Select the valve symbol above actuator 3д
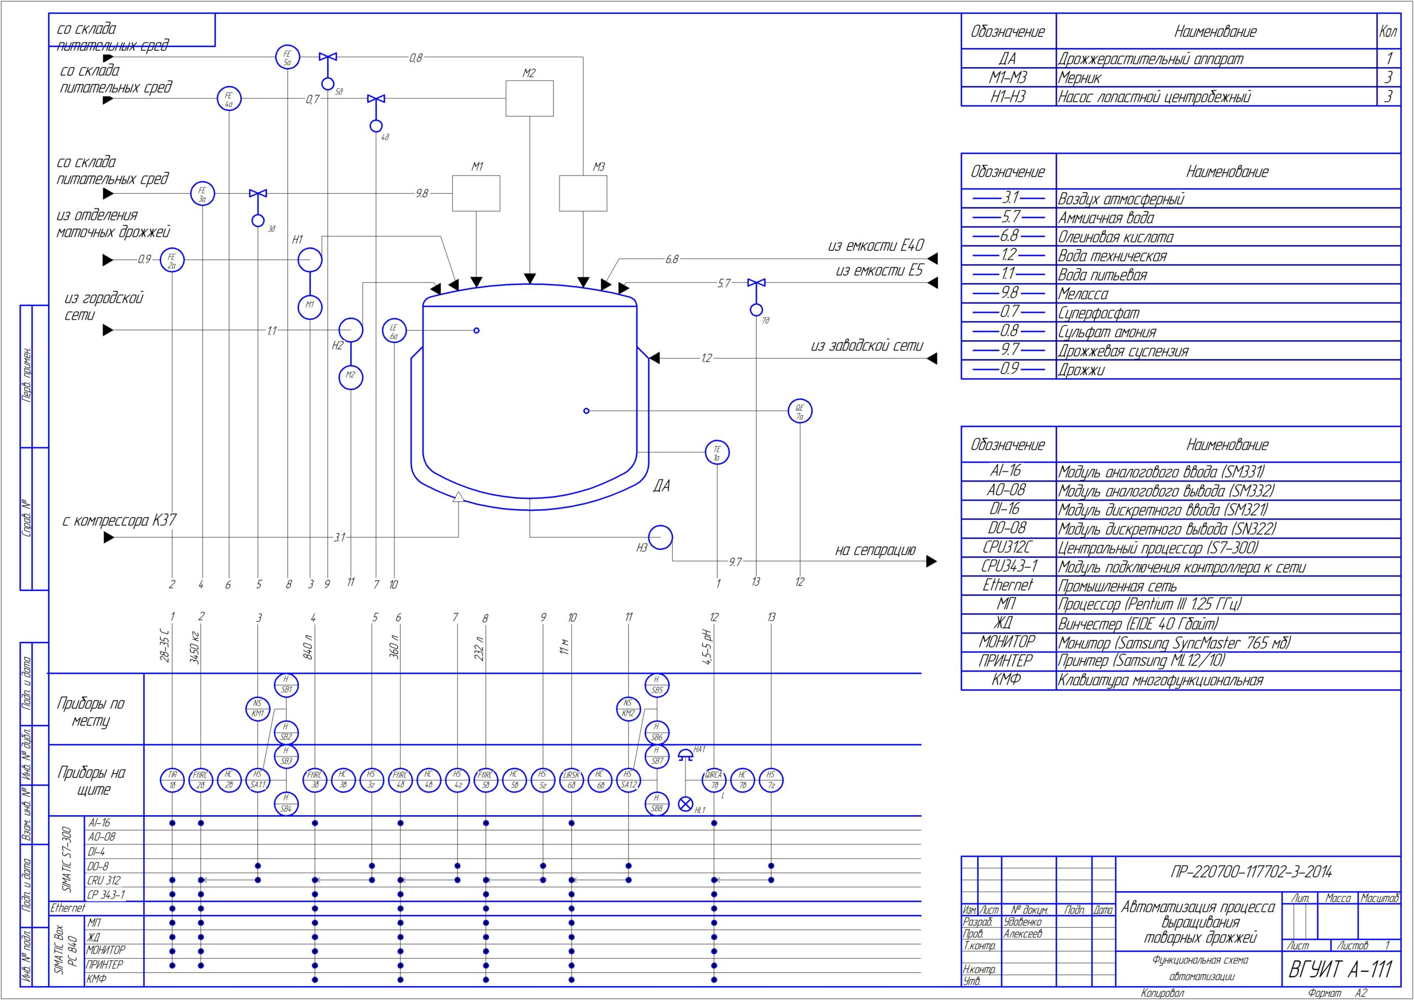The height and width of the screenshot is (1000, 1414). (258, 193)
